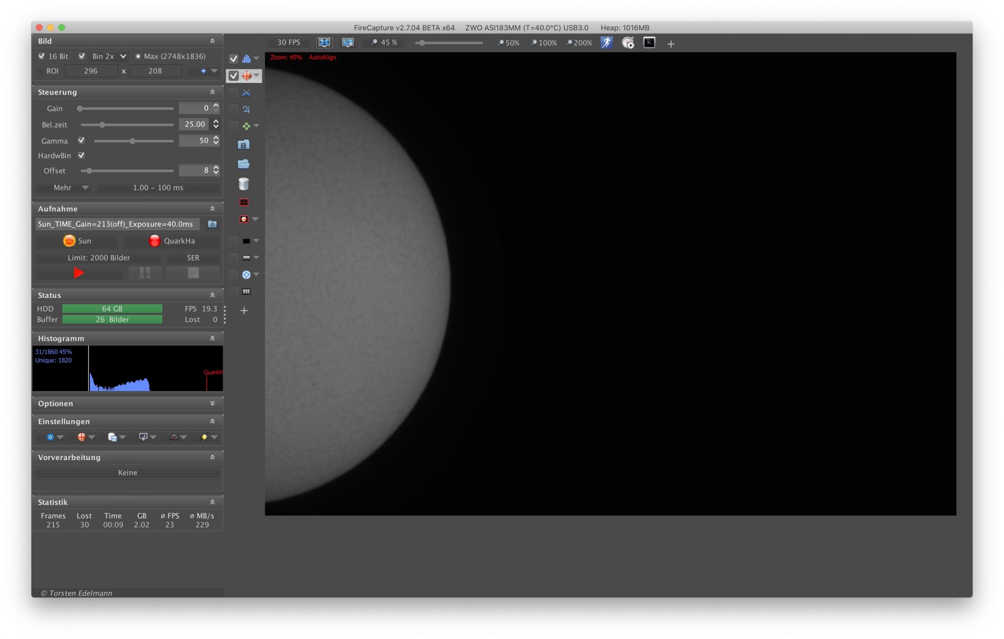The height and width of the screenshot is (639, 1004).
Task: Click the 999 frame counter icon
Action: (246, 292)
